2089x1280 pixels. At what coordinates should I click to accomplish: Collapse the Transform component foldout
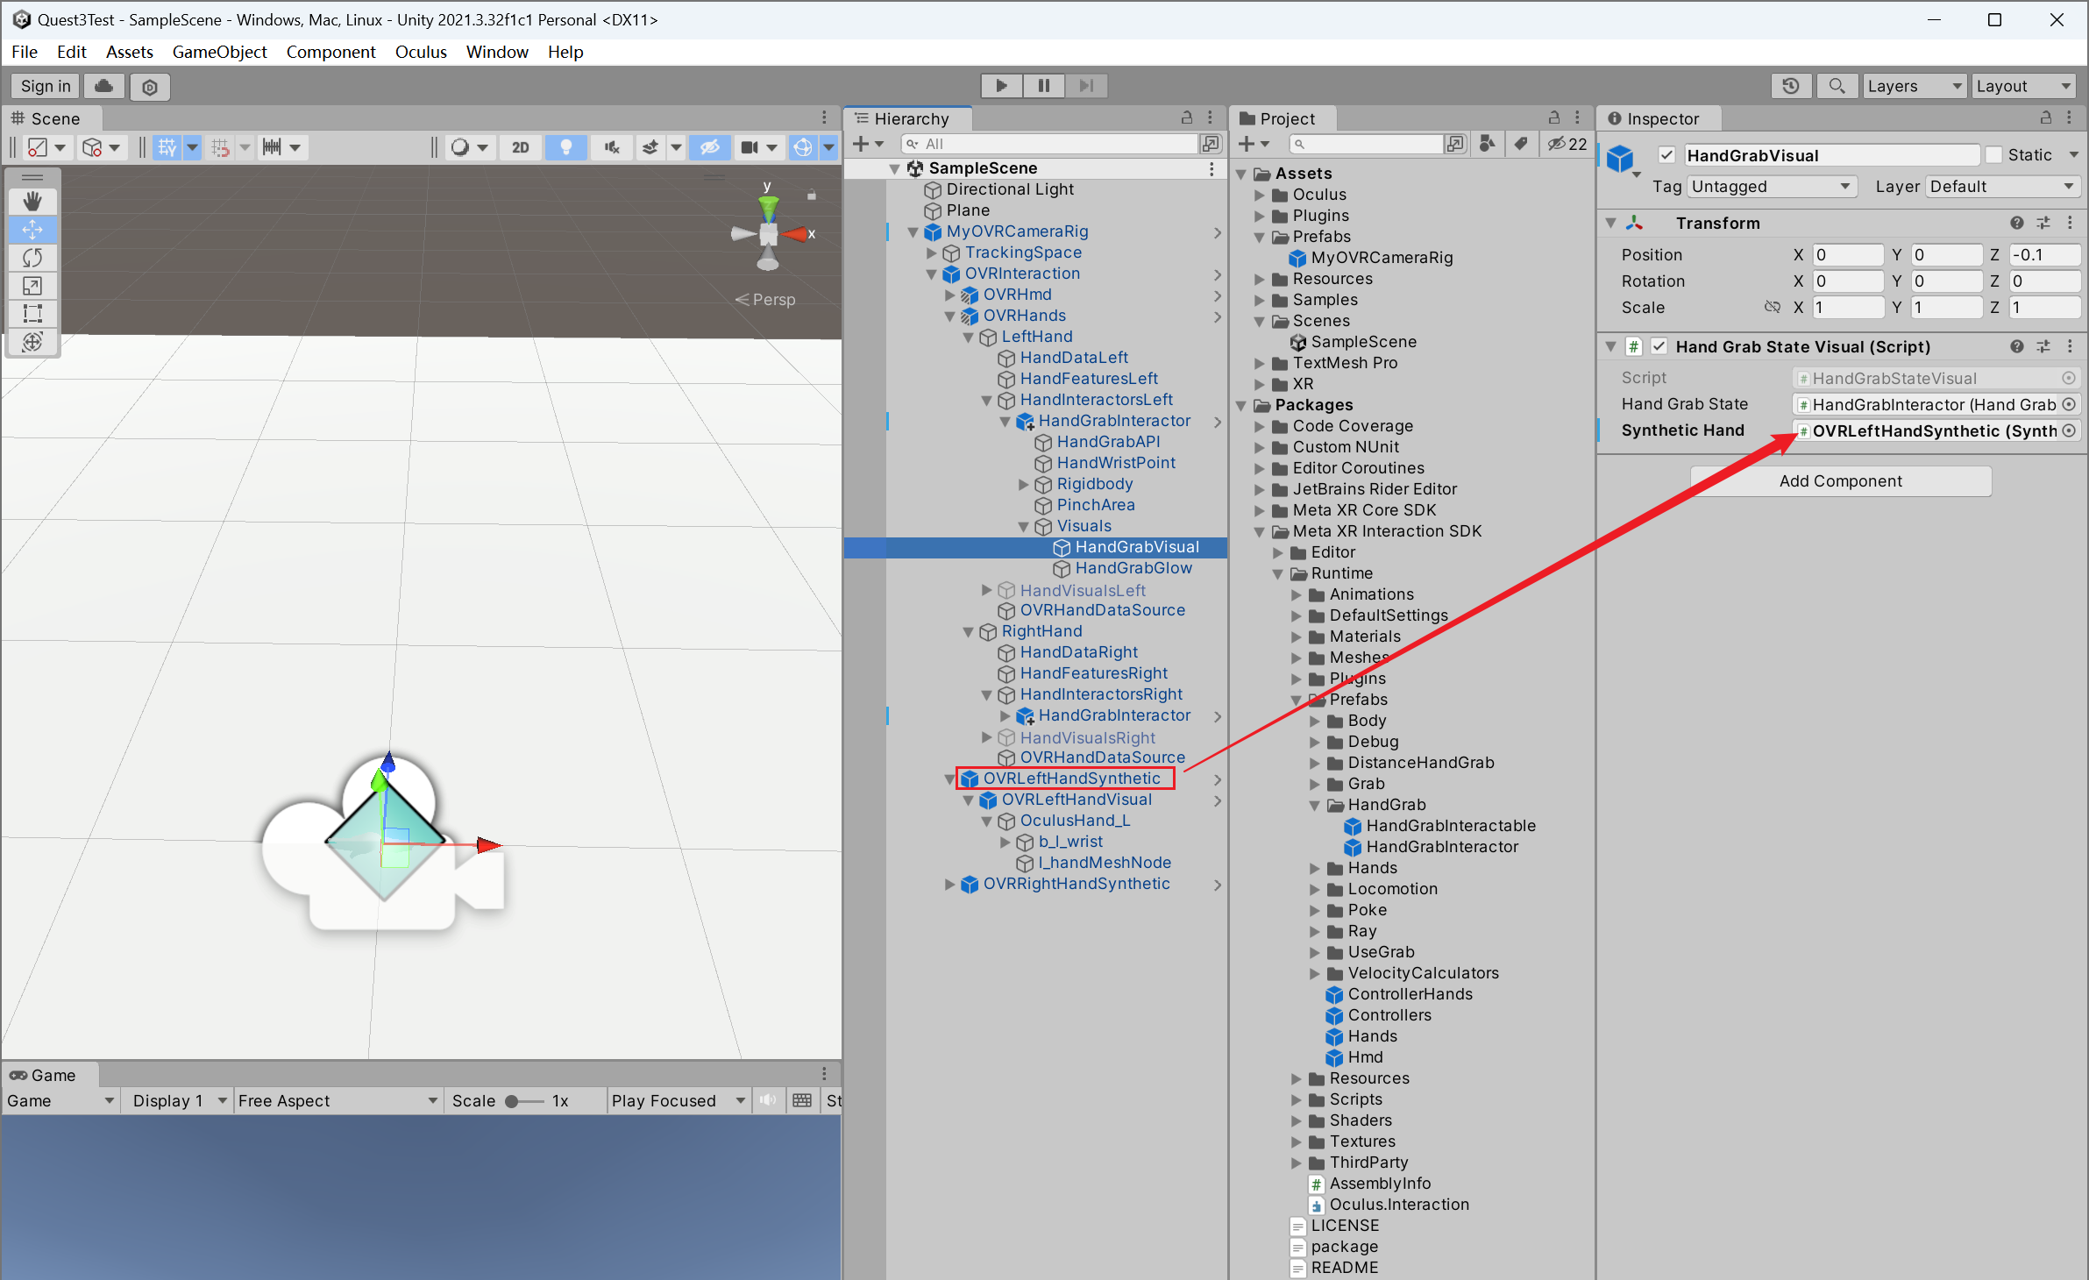pyautogui.click(x=1610, y=224)
